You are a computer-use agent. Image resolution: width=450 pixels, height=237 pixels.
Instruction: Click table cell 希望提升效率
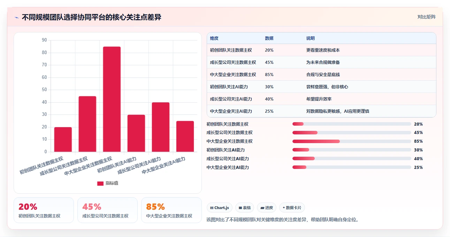point(319,99)
